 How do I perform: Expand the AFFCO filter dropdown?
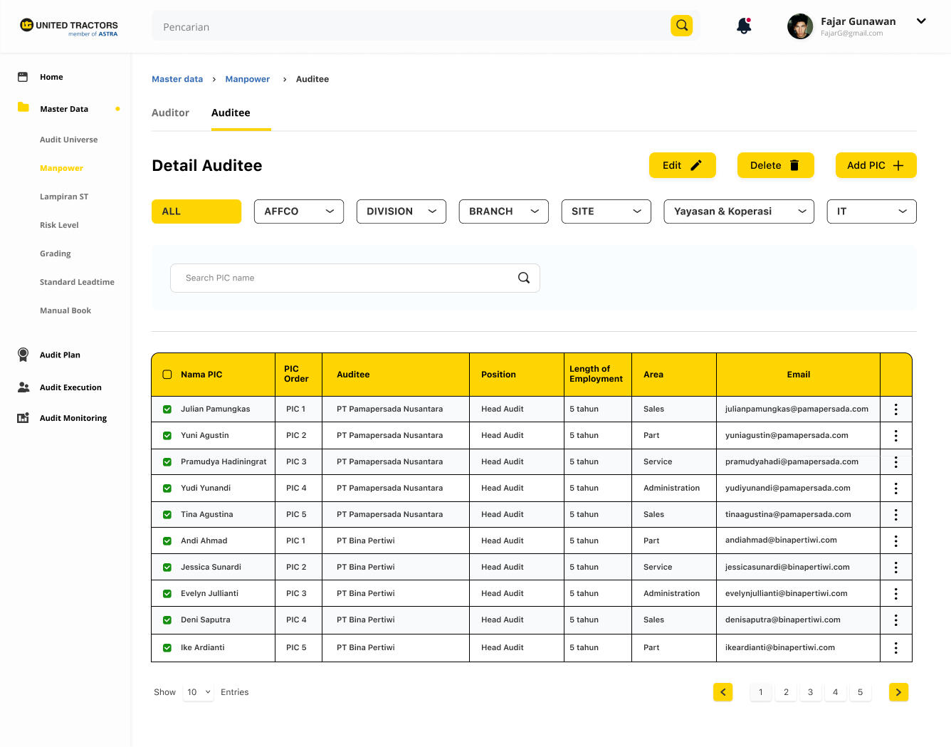point(298,211)
